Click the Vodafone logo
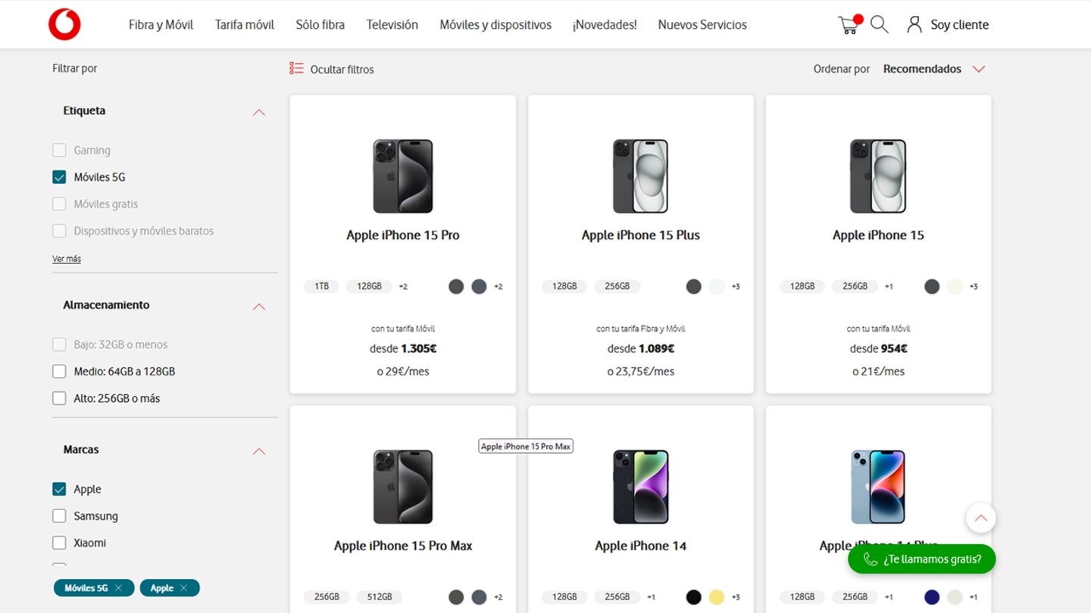Viewport: 1091px width, 613px height. [64, 24]
